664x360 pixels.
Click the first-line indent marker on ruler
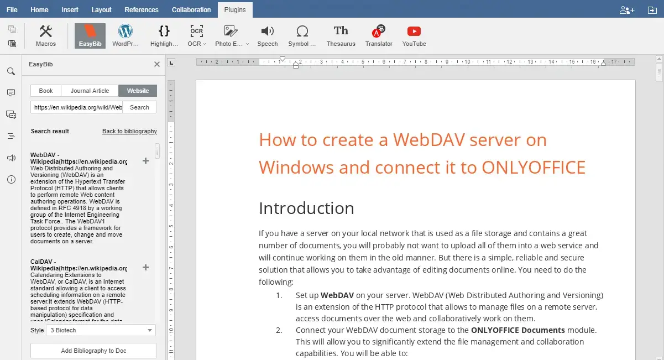[283, 59]
